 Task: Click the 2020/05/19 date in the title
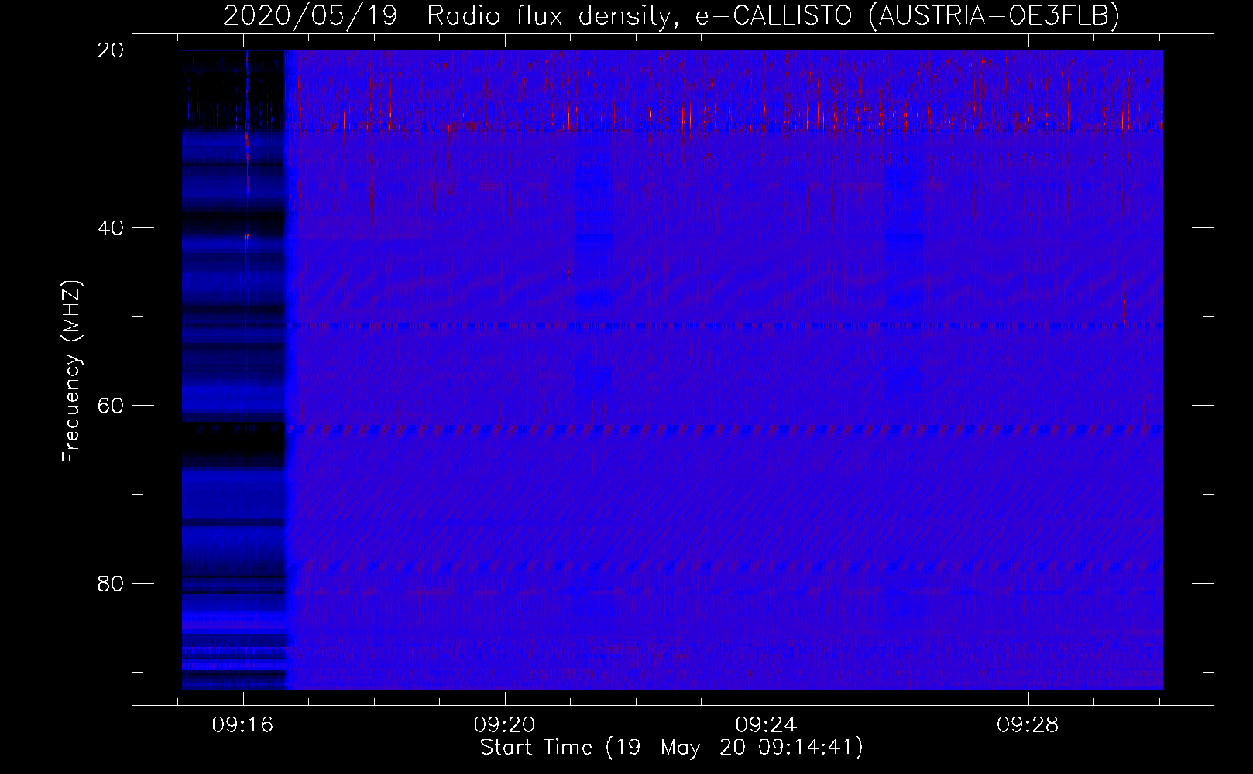311,15
